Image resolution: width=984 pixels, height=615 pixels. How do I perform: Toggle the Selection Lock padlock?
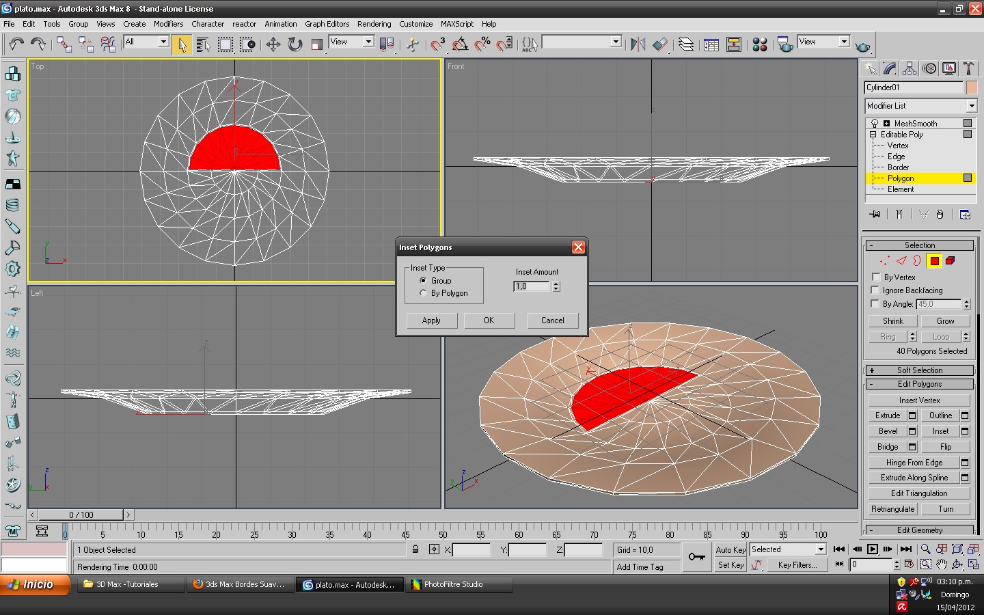[415, 549]
